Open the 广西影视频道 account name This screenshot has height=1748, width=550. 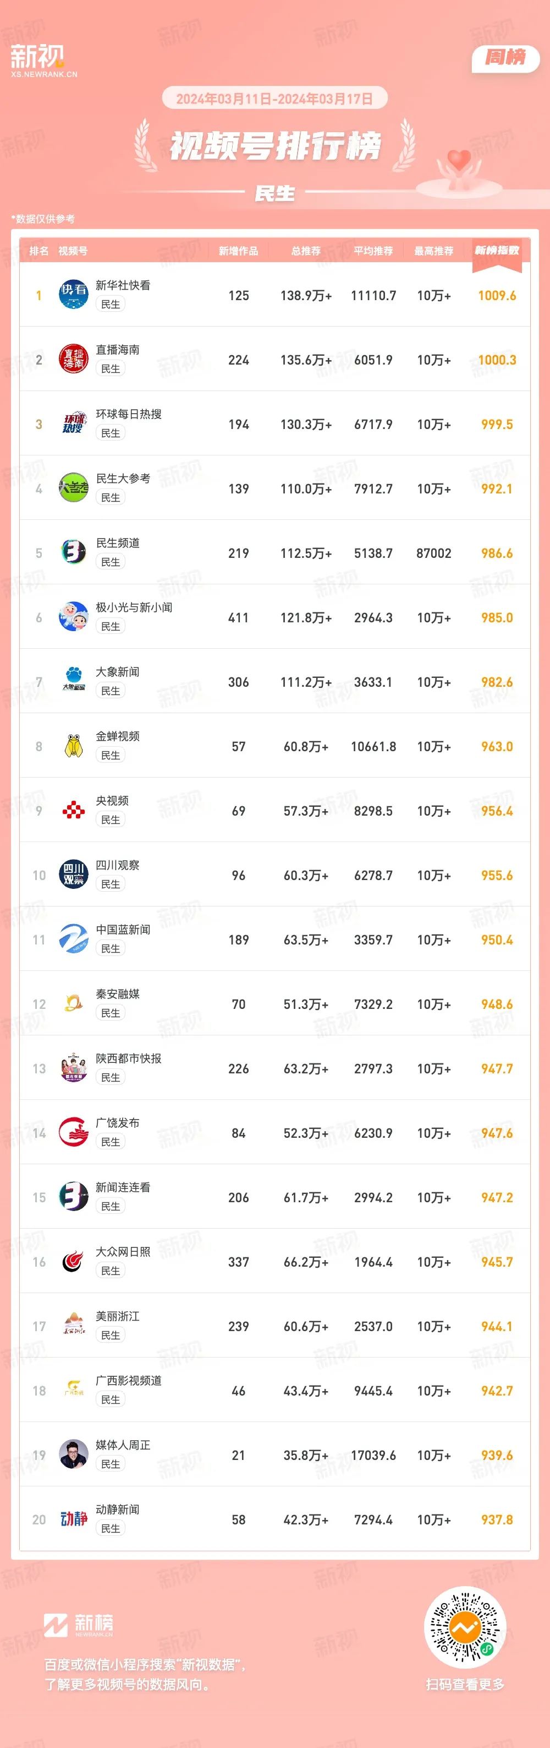[x=129, y=1381]
